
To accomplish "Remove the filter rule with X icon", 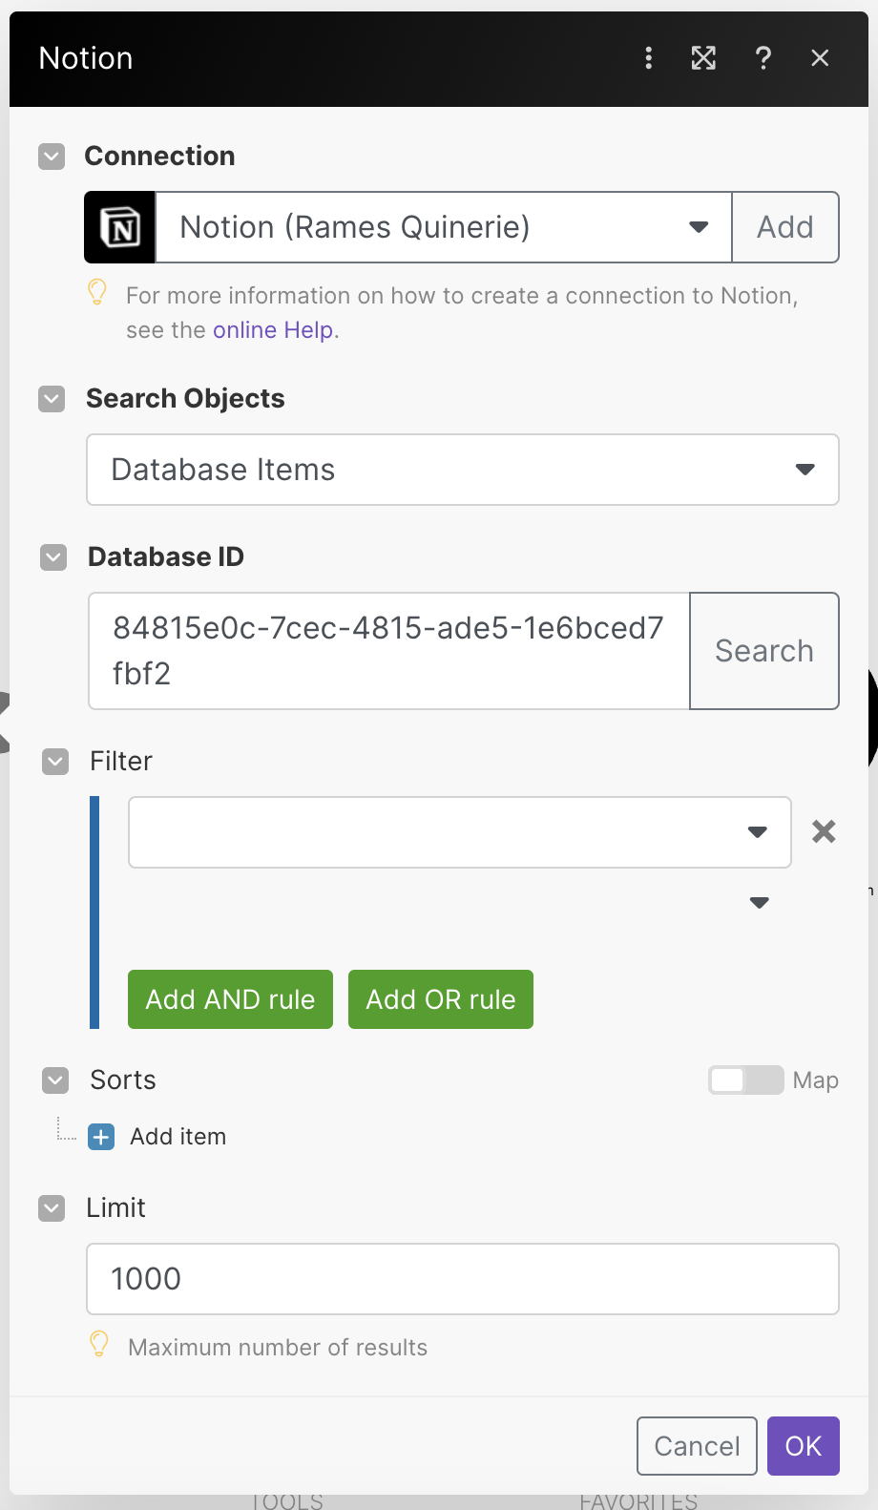I will [x=824, y=831].
